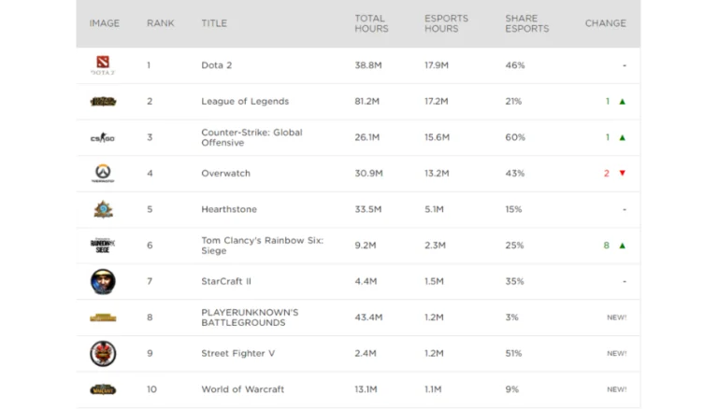Click the Overwatch logo icon
Viewport: 718px width, 409px height.
pos(103,173)
